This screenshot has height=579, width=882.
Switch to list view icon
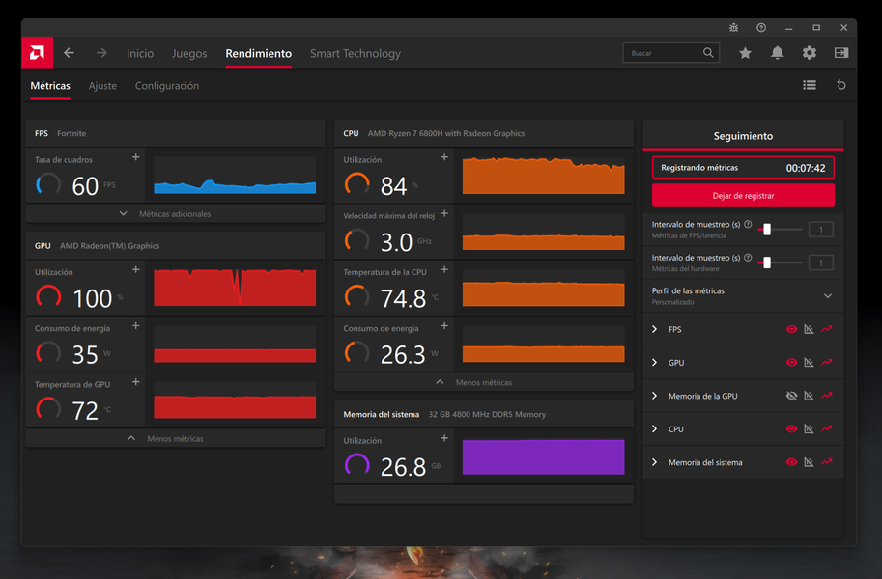[x=810, y=85]
